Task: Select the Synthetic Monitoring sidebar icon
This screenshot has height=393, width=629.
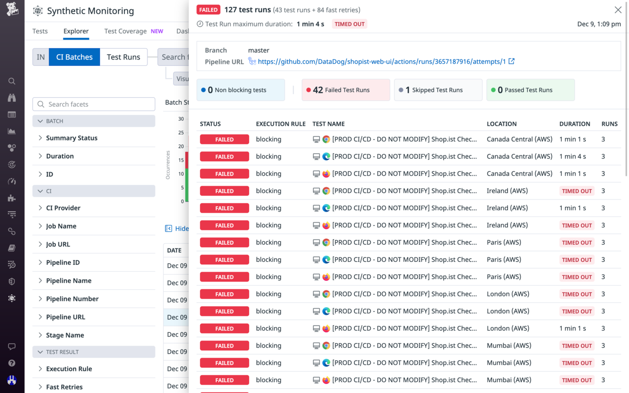Action: [12, 298]
